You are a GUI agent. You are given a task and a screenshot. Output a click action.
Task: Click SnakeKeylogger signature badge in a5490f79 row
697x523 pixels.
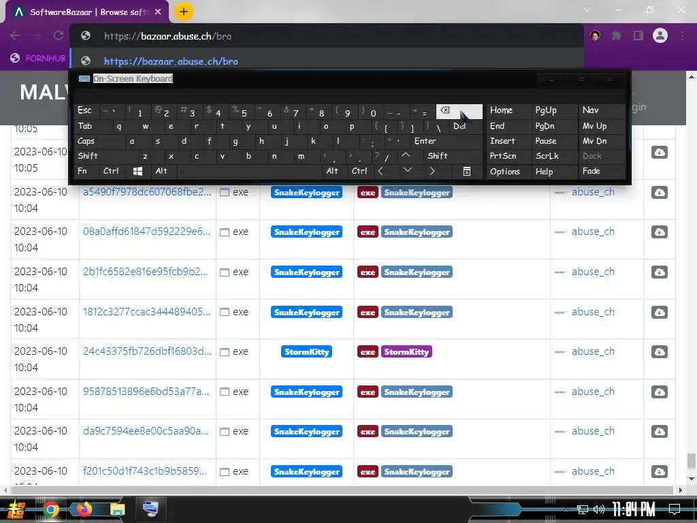307,193
